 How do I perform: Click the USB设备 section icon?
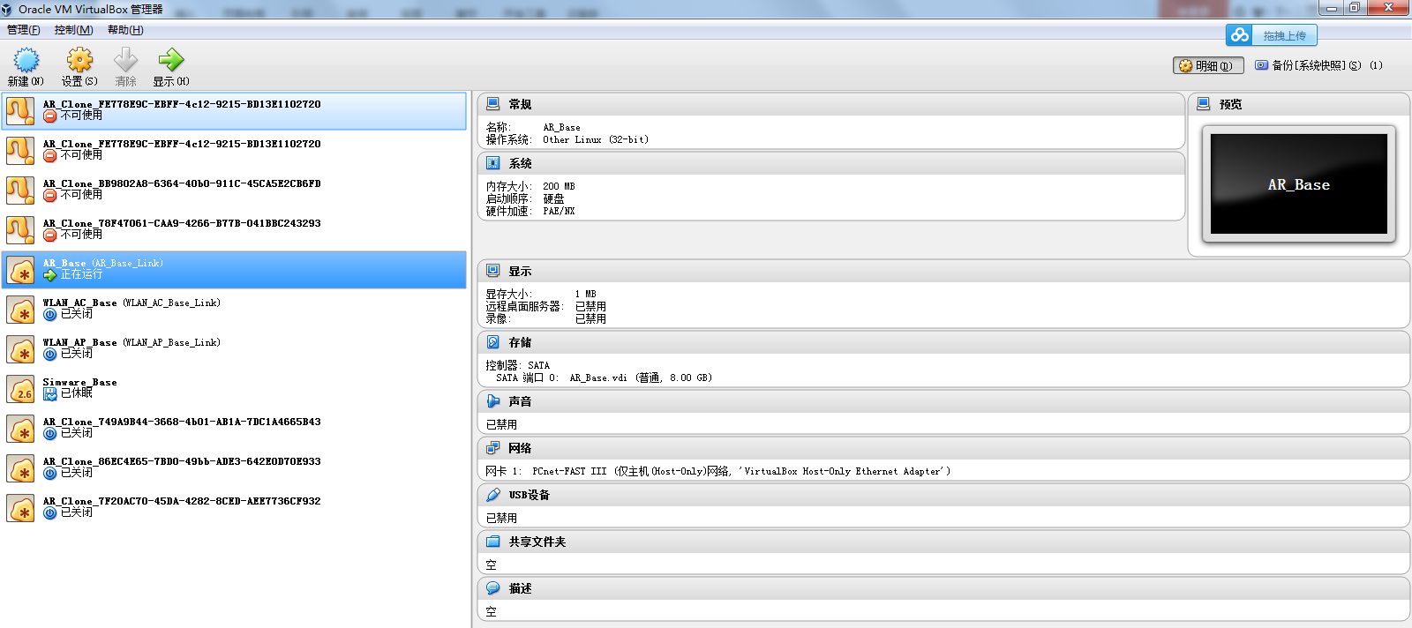coord(493,495)
